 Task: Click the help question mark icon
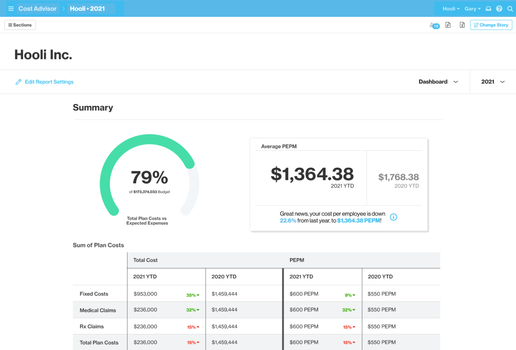coord(499,9)
